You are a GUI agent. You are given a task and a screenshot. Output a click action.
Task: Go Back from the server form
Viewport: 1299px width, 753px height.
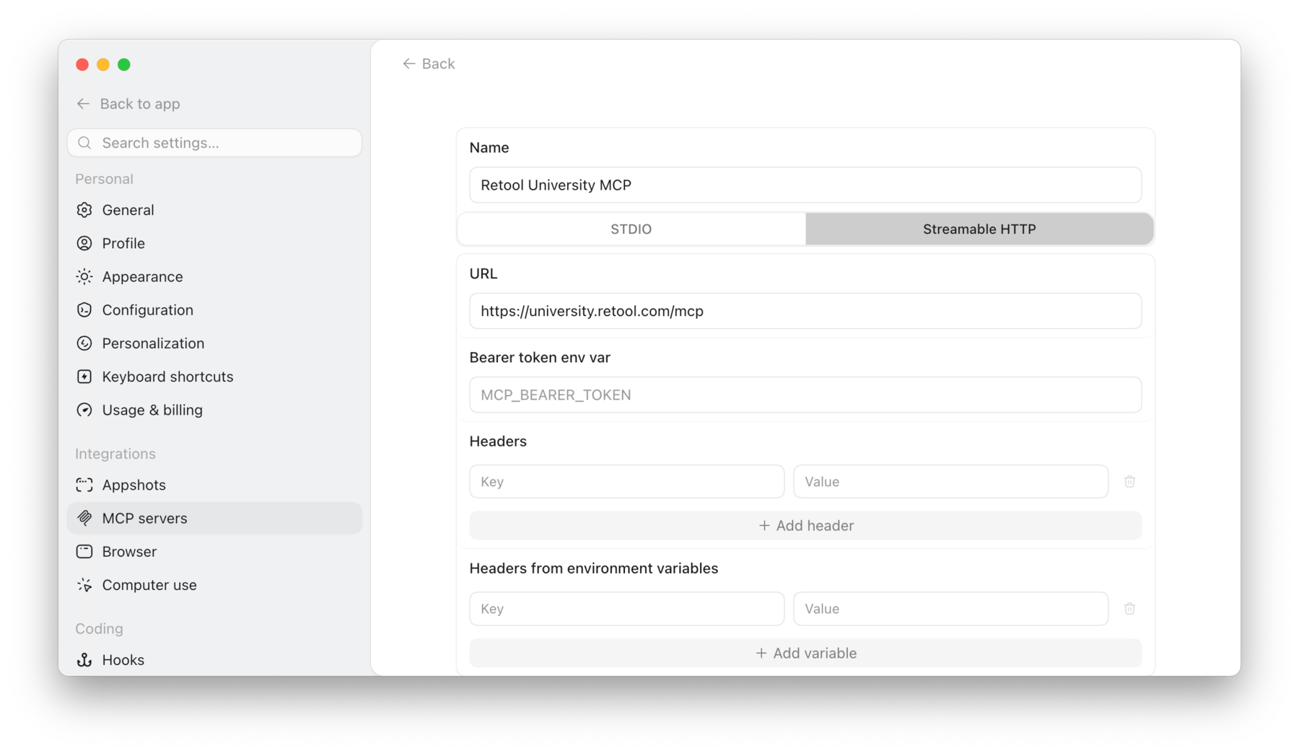point(429,63)
